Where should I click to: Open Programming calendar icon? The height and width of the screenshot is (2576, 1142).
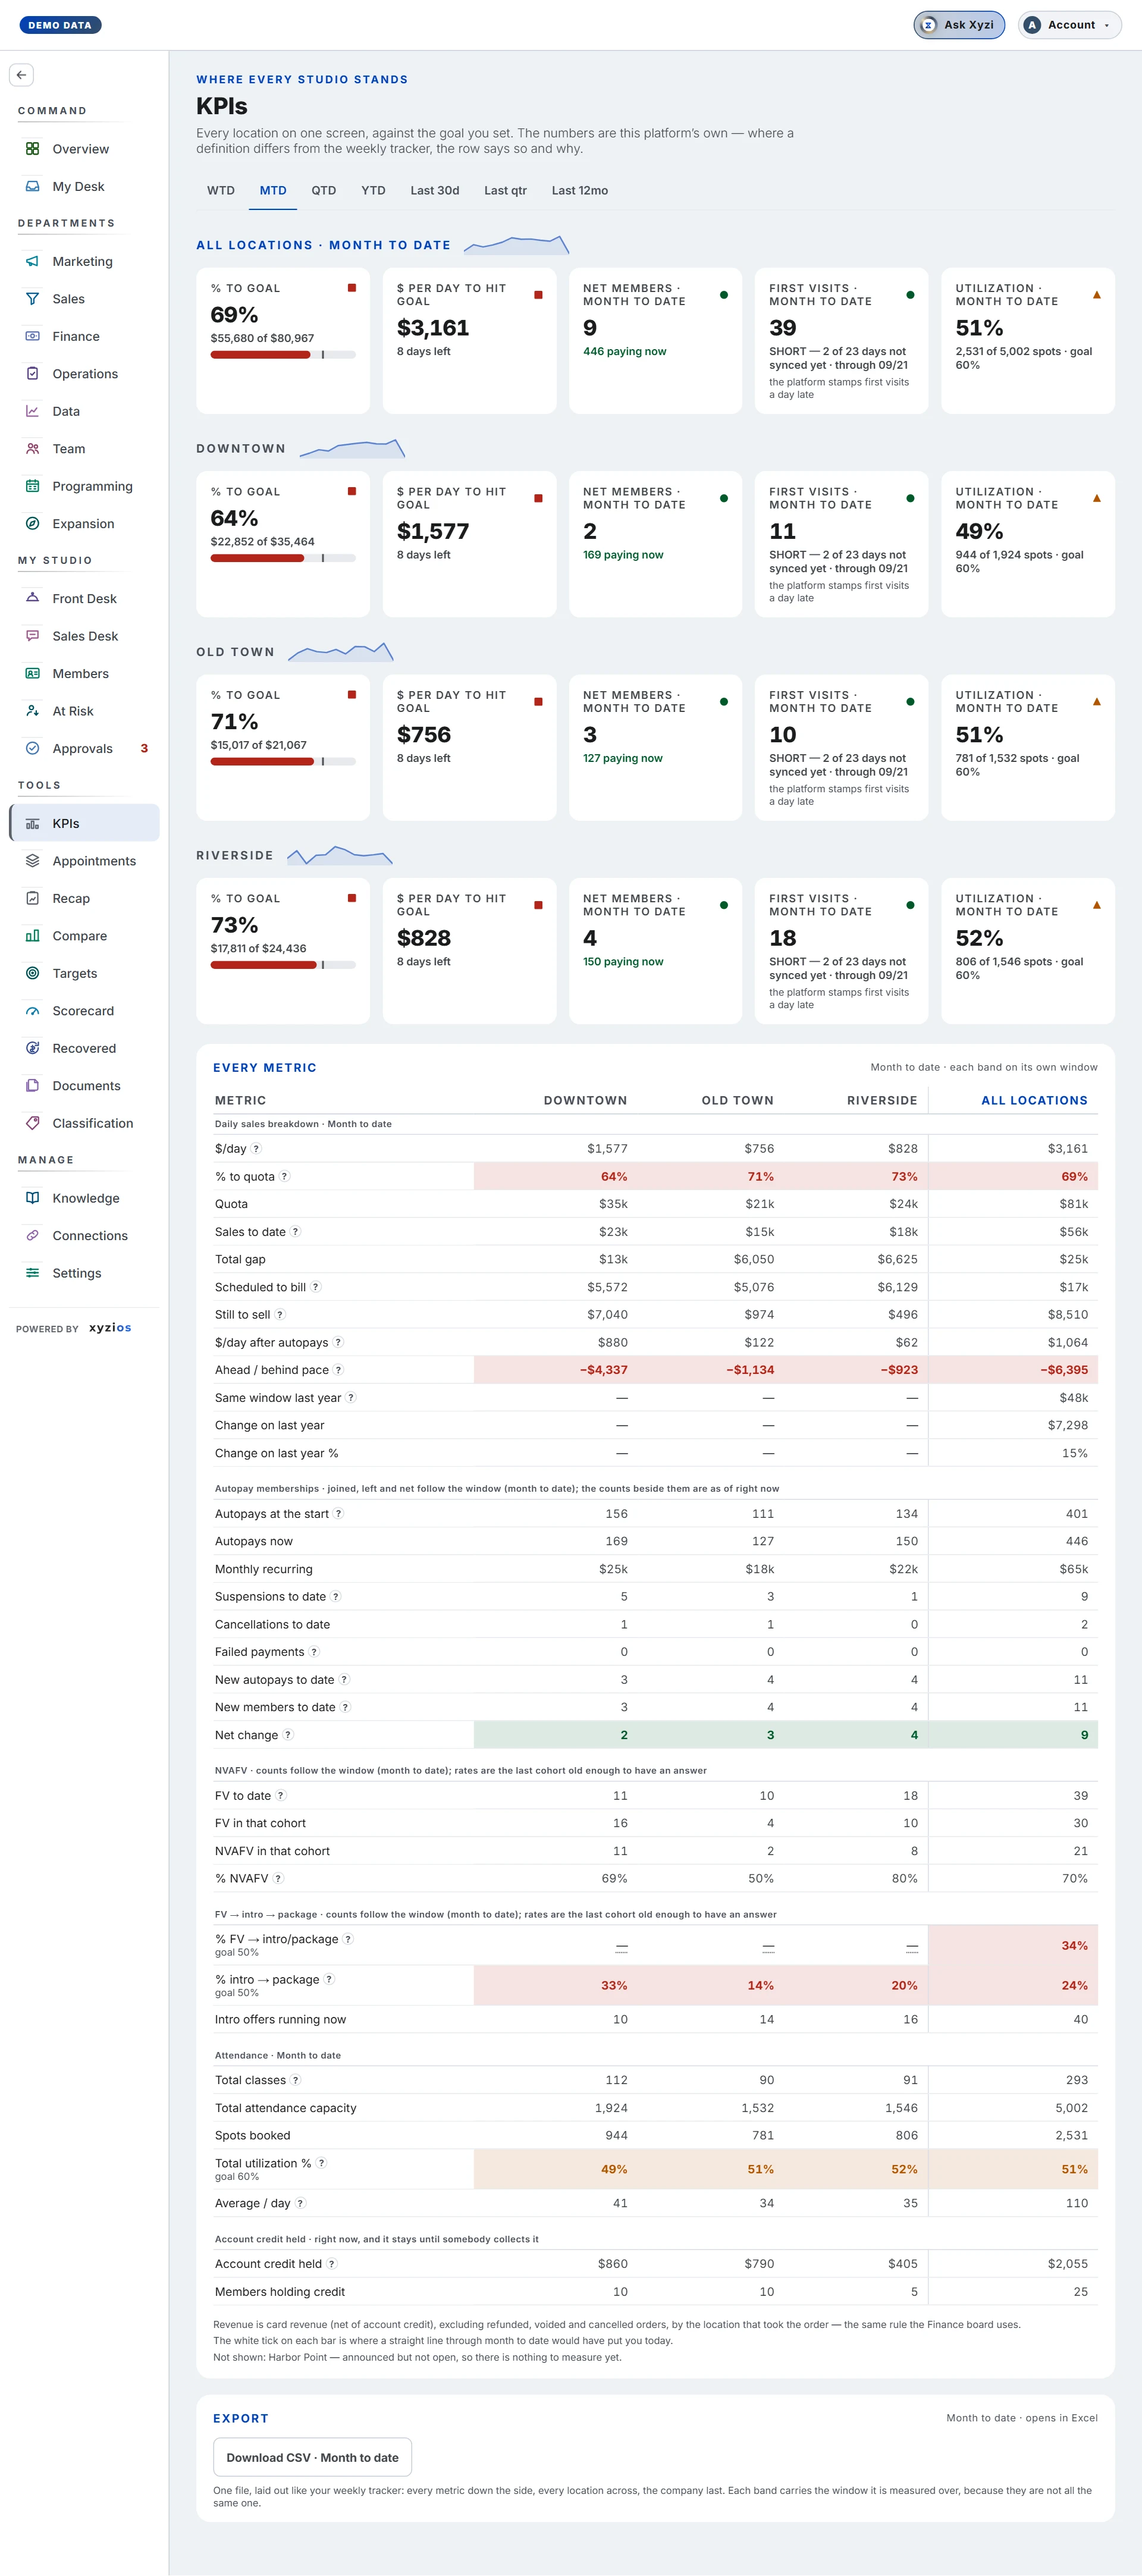tap(32, 486)
